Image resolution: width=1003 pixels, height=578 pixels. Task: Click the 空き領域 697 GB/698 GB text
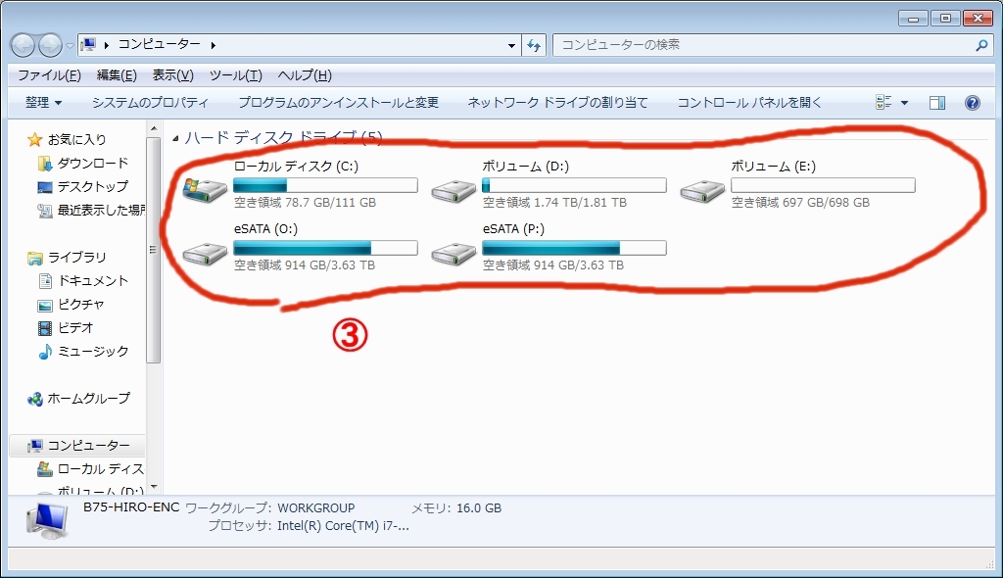pos(800,203)
